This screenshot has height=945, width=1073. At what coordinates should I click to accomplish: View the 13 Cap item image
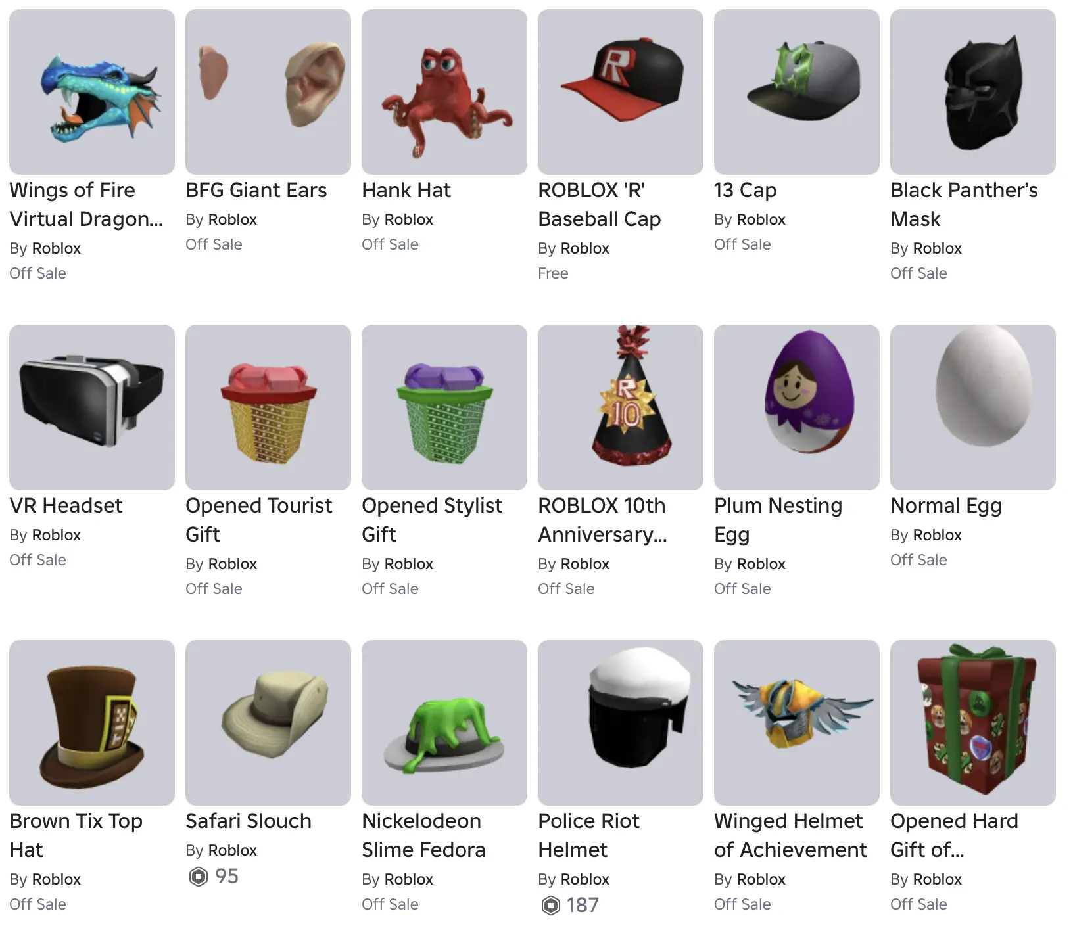797,92
